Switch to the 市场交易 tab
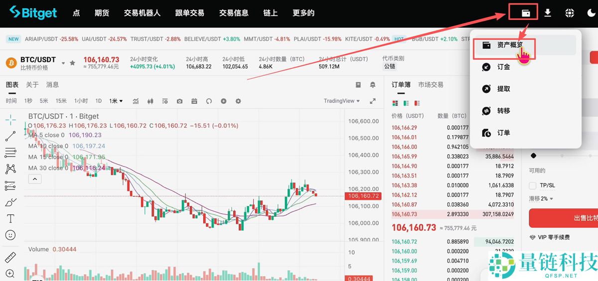The image size is (598, 281). (431, 85)
